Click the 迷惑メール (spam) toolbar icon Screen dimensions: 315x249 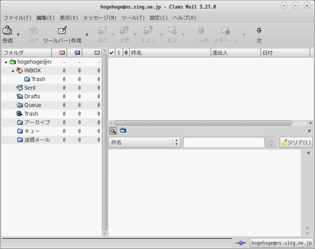point(225,31)
